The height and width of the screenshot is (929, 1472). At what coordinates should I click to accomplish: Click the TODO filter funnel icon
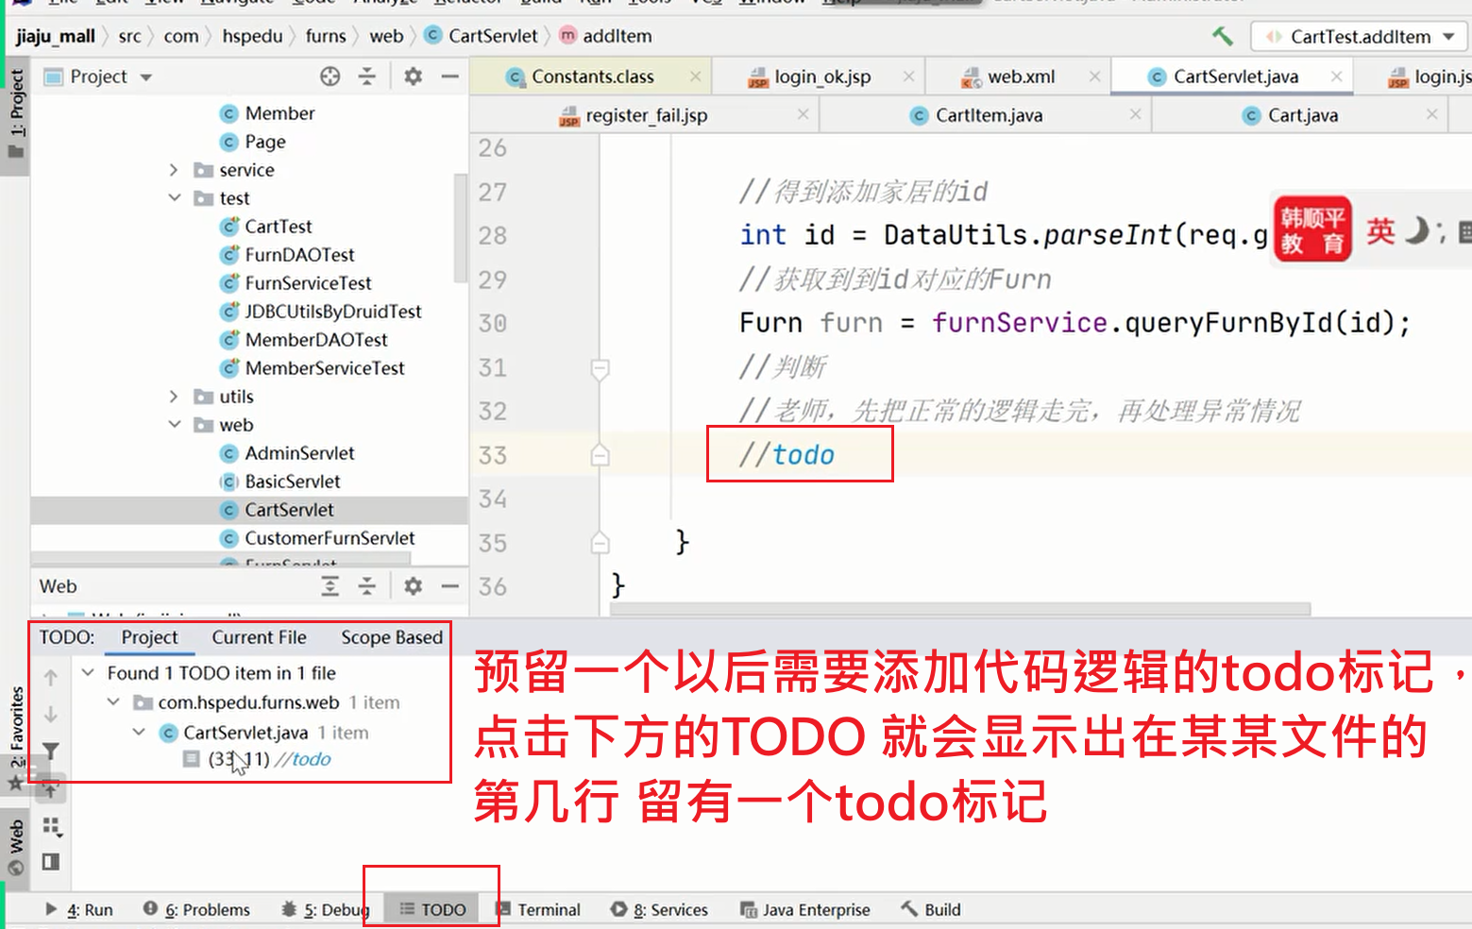(x=51, y=752)
